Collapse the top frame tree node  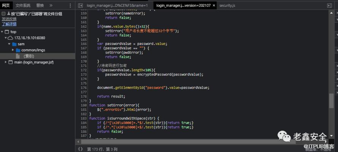pyautogui.click(x=2, y=32)
